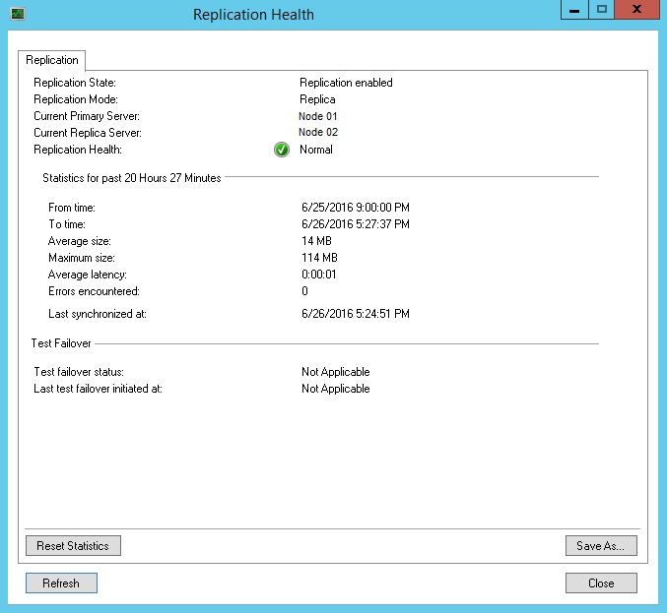
Task: Click the 'To time:' label
Action: (x=66, y=224)
